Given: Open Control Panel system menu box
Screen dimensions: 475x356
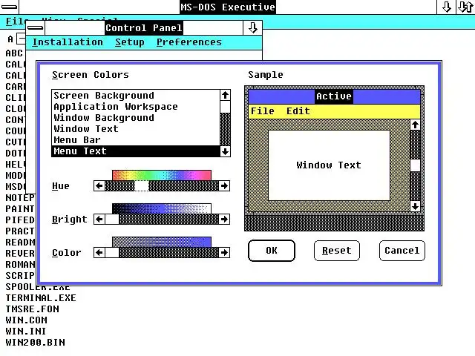Looking at the screenshot, I should point(36,28).
